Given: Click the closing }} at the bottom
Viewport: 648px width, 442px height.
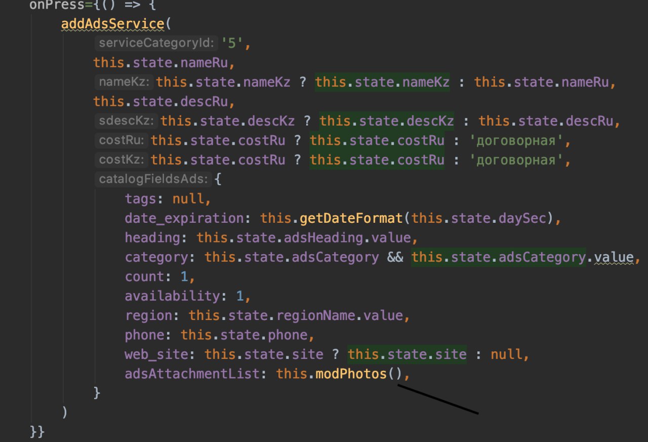Looking at the screenshot, I should click(37, 432).
